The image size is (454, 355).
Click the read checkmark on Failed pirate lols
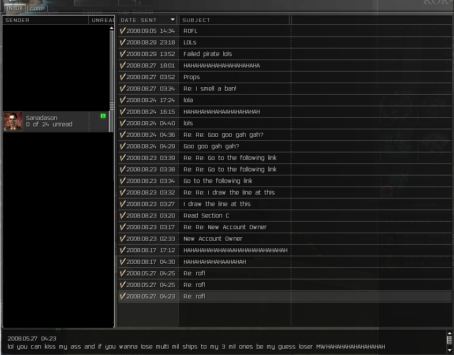coord(122,54)
